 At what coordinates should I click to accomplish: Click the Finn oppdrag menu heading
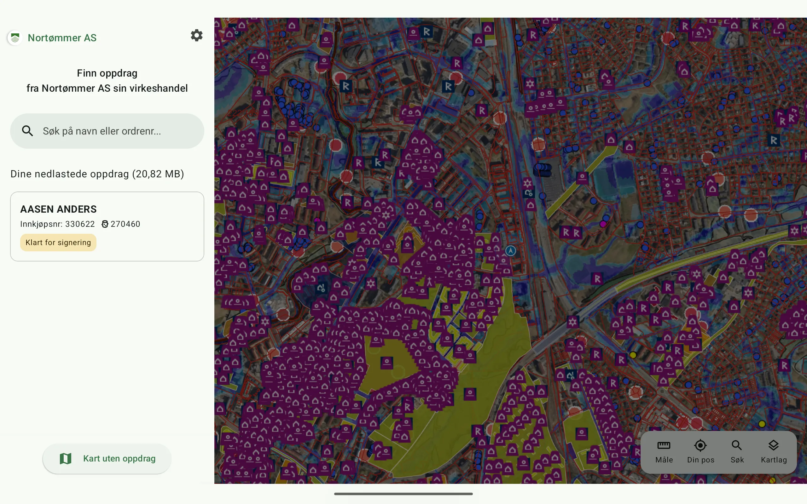tap(107, 72)
